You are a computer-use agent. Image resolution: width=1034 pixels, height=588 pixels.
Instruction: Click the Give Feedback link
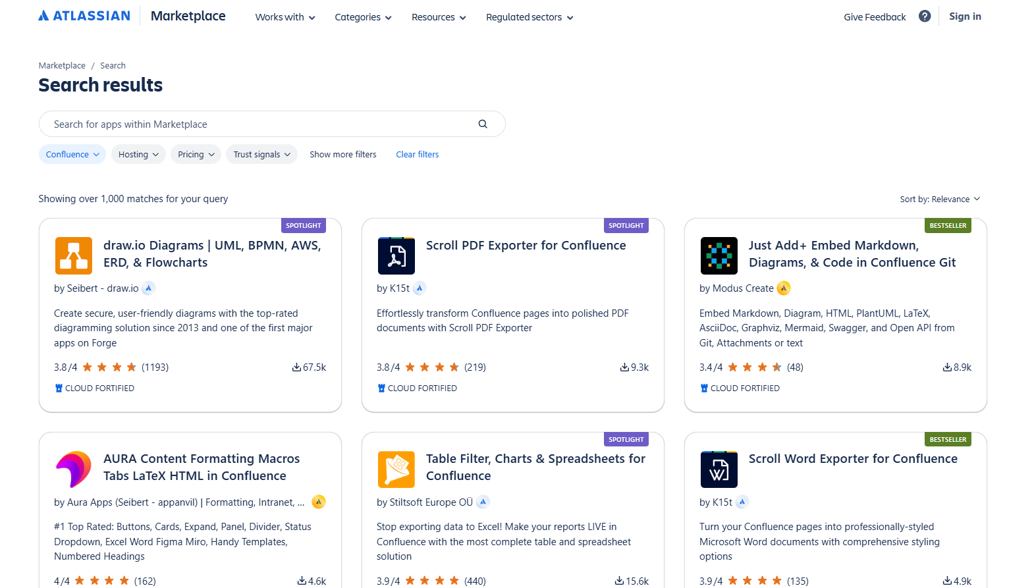pyautogui.click(x=875, y=17)
